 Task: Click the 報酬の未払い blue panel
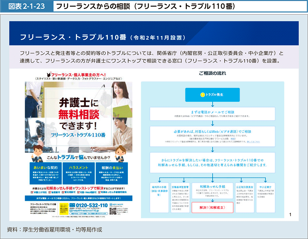(x=112, y=173)
